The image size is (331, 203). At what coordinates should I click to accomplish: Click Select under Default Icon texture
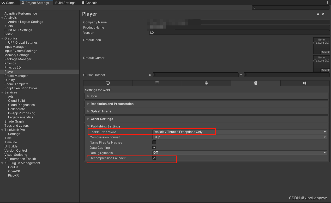(x=325, y=52)
